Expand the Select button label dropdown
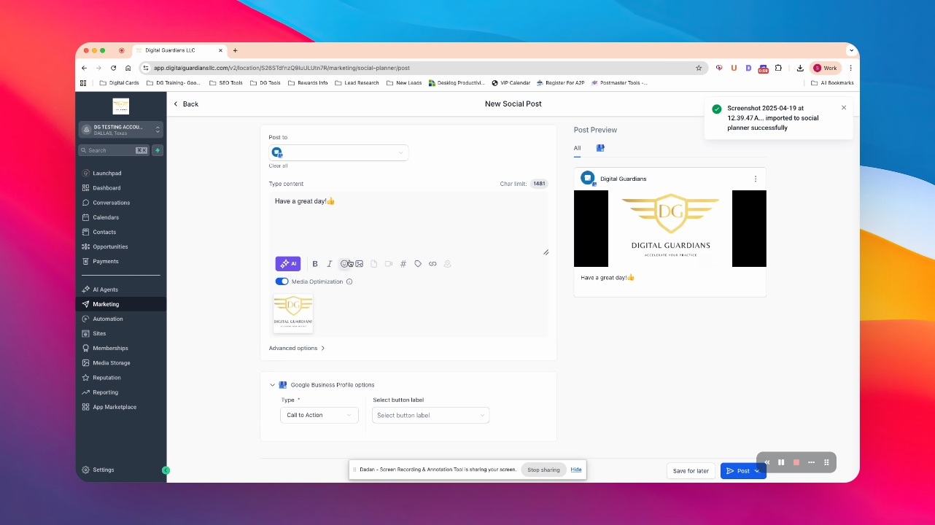Image resolution: width=935 pixels, height=525 pixels. pos(430,415)
